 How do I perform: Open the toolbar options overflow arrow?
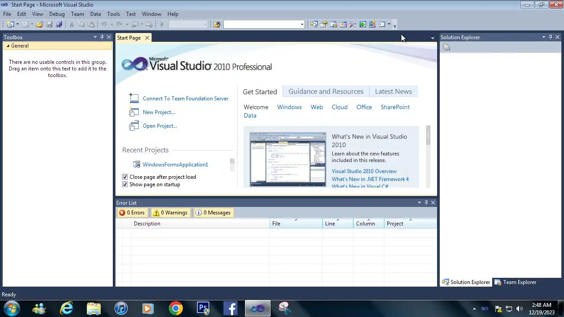point(395,25)
